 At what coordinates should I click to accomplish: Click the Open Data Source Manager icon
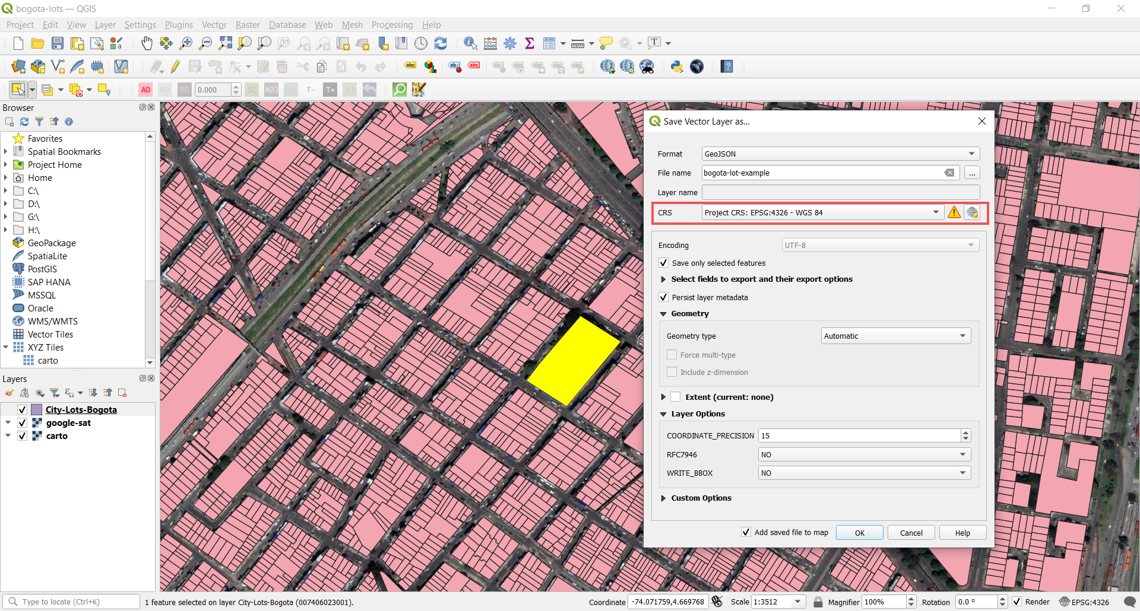(18, 66)
